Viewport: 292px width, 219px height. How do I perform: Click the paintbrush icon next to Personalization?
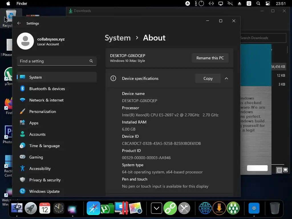tap(23, 111)
